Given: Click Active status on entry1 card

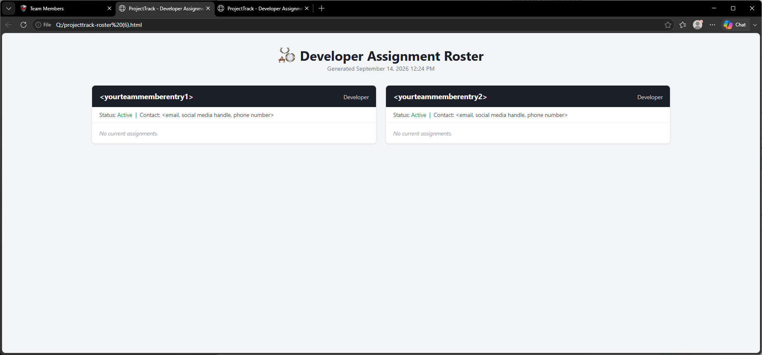Looking at the screenshot, I should pos(125,115).
